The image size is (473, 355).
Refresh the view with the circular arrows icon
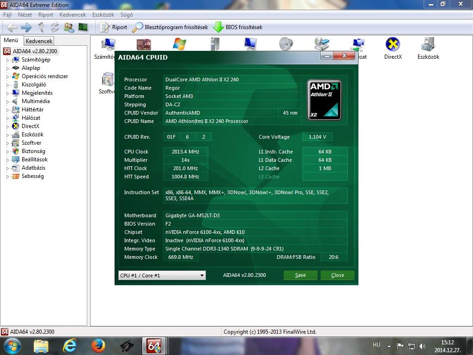[x=55, y=27]
